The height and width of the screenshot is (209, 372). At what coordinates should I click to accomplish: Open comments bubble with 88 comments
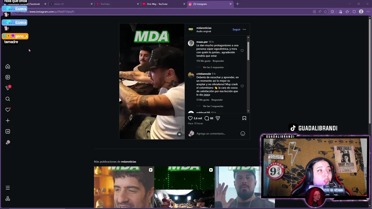pyautogui.click(x=207, y=118)
